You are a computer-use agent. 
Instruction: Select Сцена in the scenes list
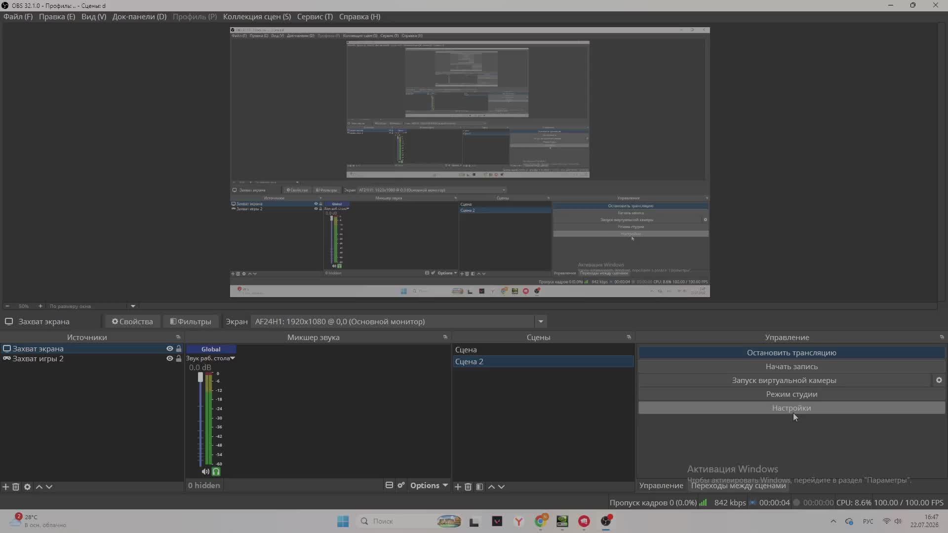(x=543, y=349)
